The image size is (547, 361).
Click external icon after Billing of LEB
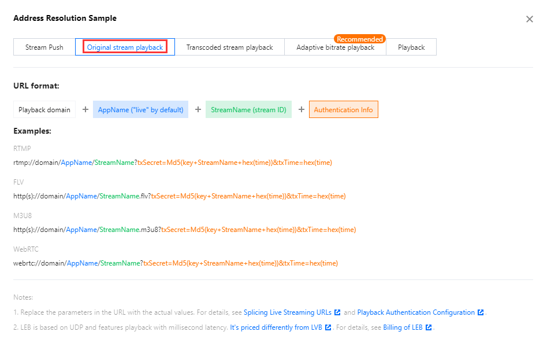429,327
